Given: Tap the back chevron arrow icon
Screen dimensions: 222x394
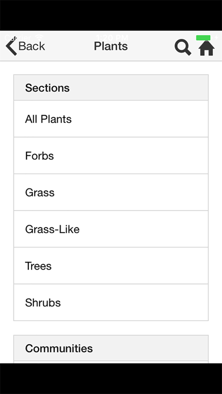Looking at the screenshot, I should coord(11,46).
